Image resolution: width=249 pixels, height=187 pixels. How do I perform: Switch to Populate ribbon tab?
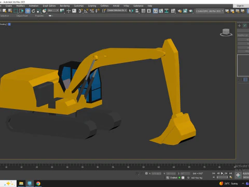[39, 16]
